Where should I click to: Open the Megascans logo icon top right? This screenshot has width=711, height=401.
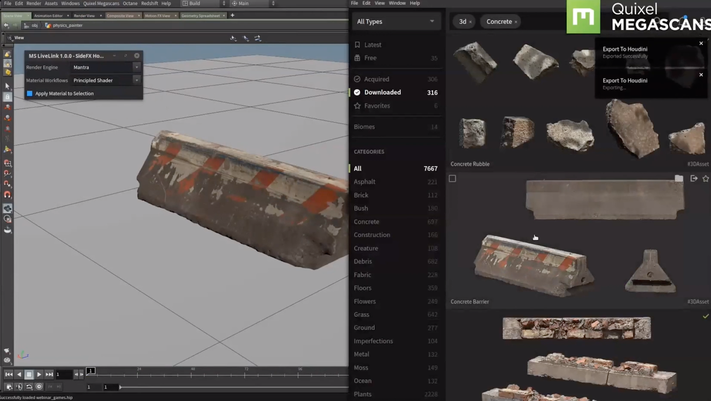tap(584, 17)
